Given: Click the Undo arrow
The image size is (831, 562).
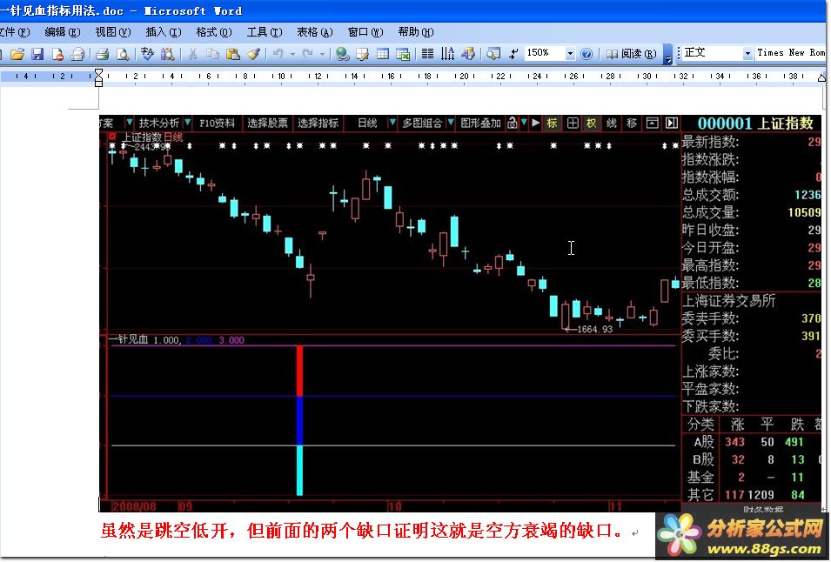Looking at the screenshot, I should pyautogui.click(x=278, y=53).
